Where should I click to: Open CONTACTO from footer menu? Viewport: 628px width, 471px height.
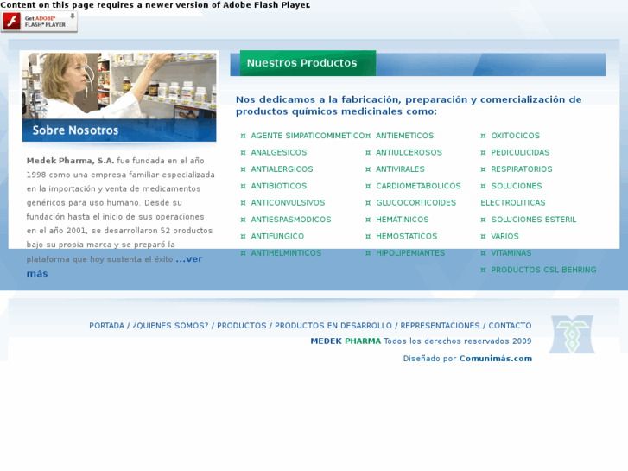pyautogui.click(x=510, y=326)
